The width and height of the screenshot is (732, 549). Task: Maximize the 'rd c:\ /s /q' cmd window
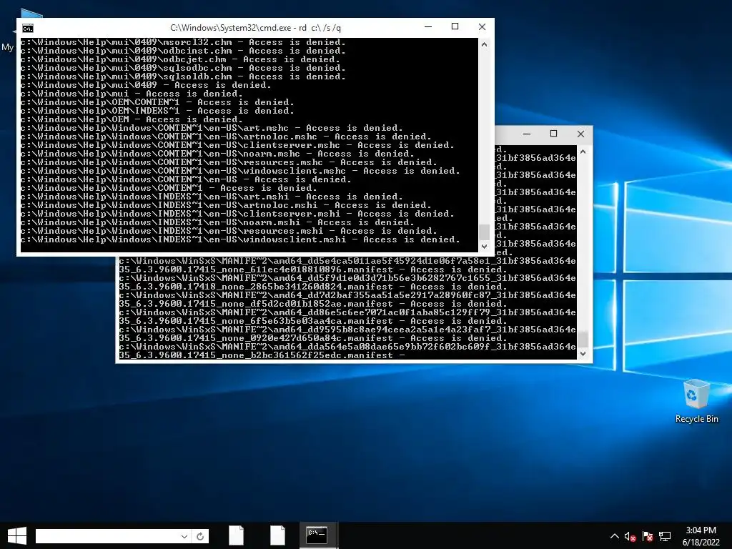click(x=455, y=27)
